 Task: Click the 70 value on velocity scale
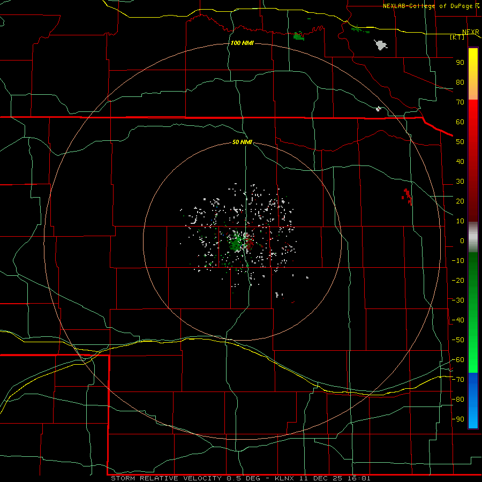[460, 102]
